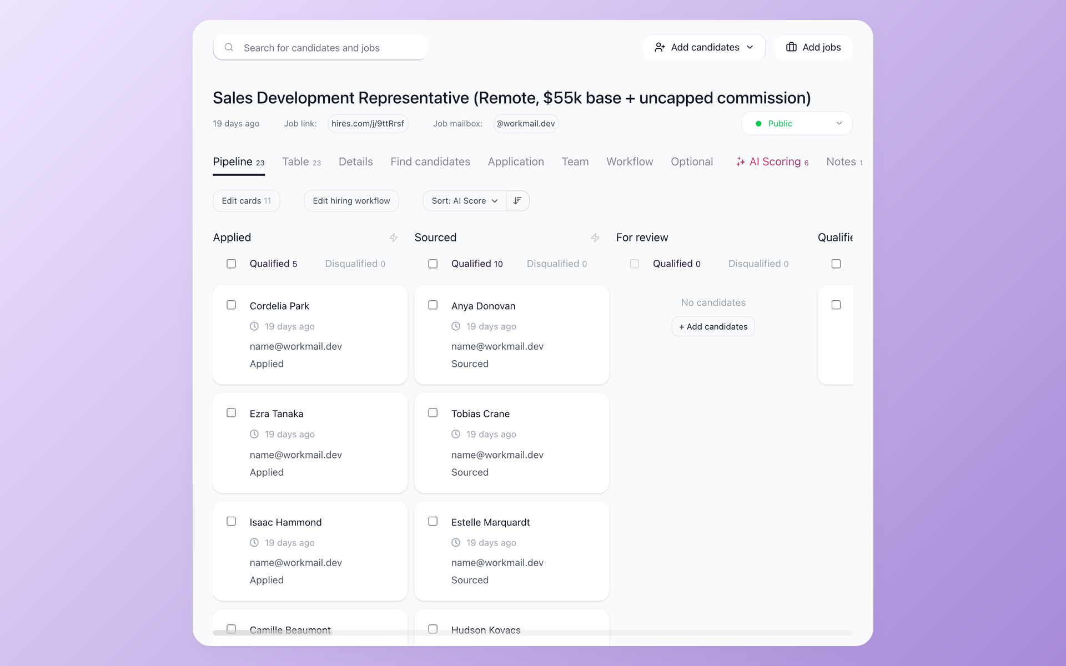Click the sparkle icon beside AI Scoring

pos(740,162)
